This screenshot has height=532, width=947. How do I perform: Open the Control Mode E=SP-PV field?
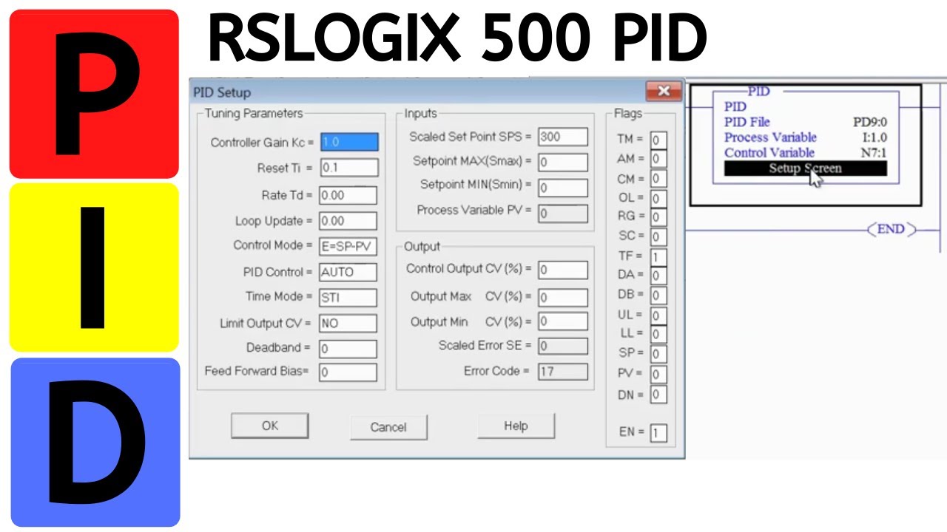348,246
